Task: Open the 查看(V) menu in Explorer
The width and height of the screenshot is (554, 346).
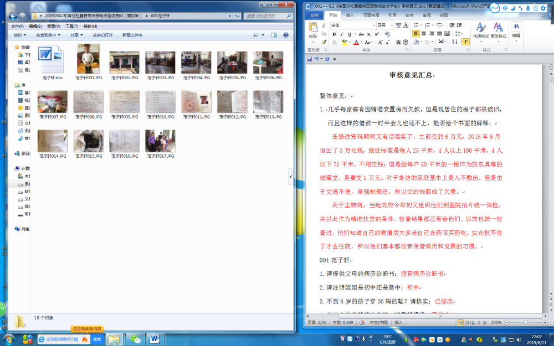Action: pos(53,26)
